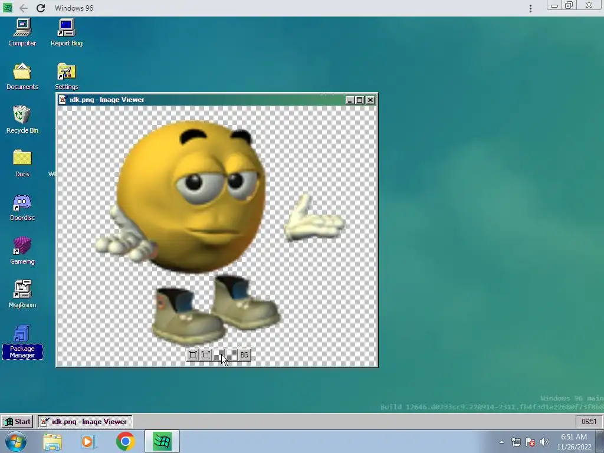Maximize the idk.png Image Viewer window
The height and width of the screenshot is (453, 604).
pyautogui.click(x=360, y=100)
